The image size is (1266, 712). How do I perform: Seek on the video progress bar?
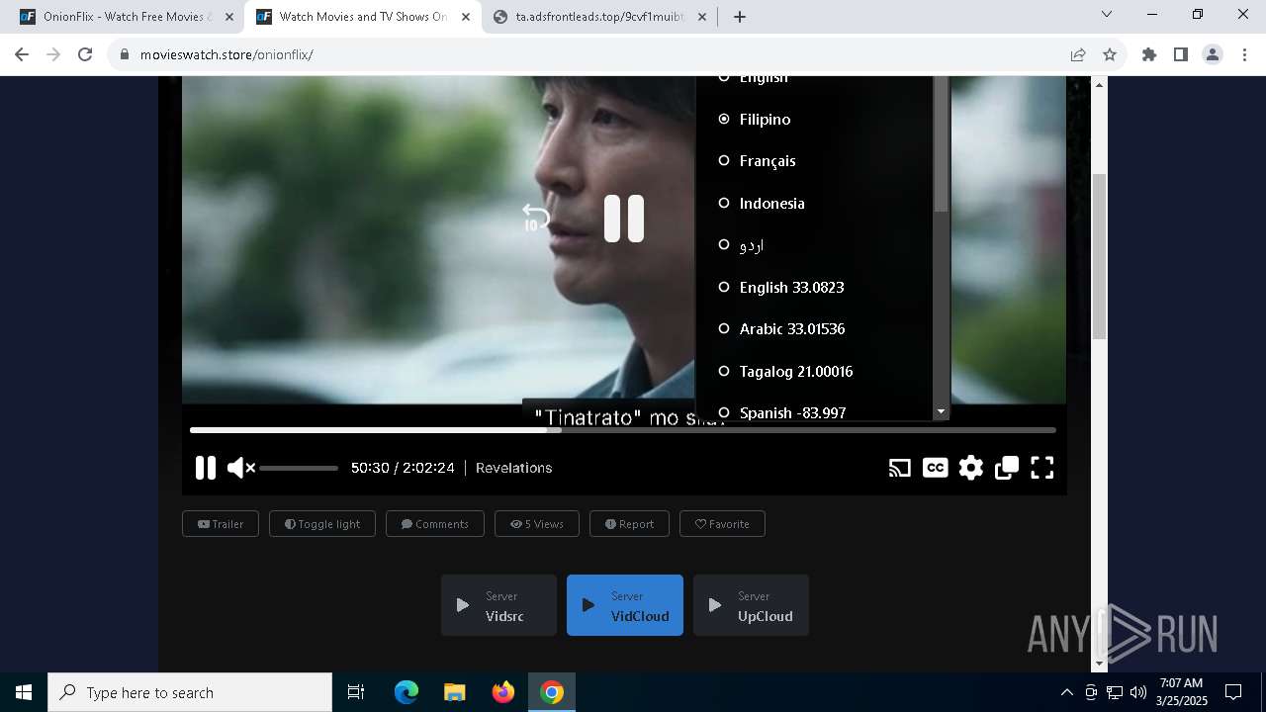coord(623,430)
